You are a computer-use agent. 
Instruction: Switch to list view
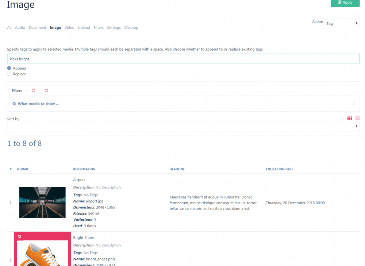[x=357, y=118]
